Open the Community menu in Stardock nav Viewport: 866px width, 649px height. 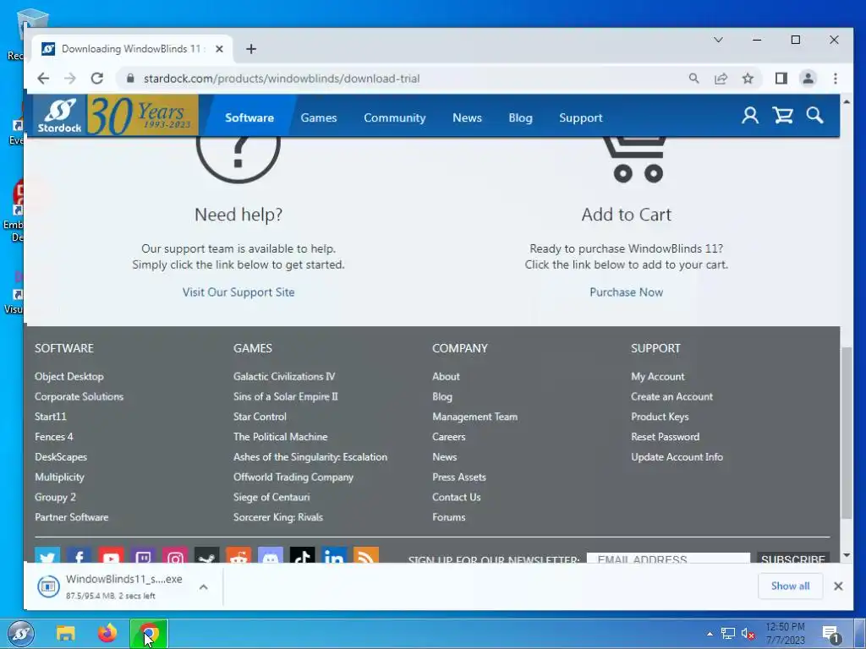(x=394, y=117)
